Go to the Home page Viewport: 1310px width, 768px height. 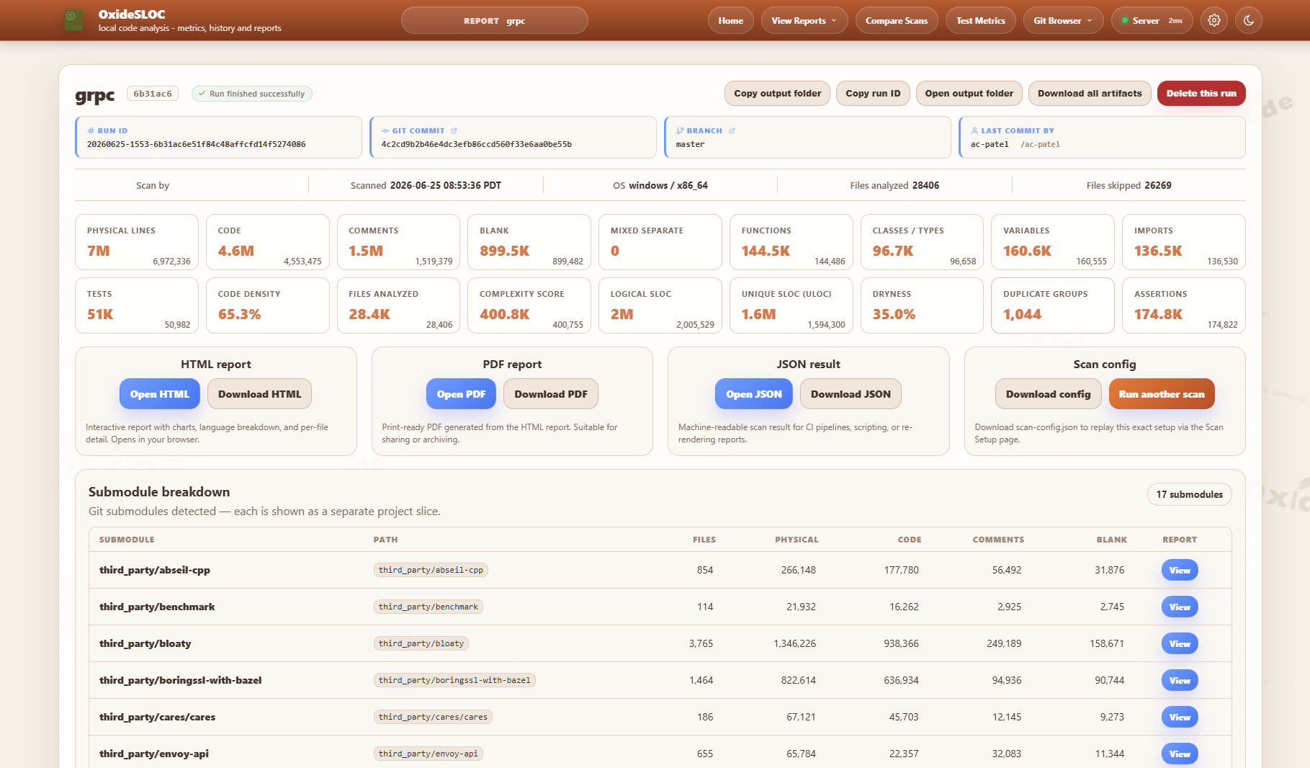(x=730, y=20)
